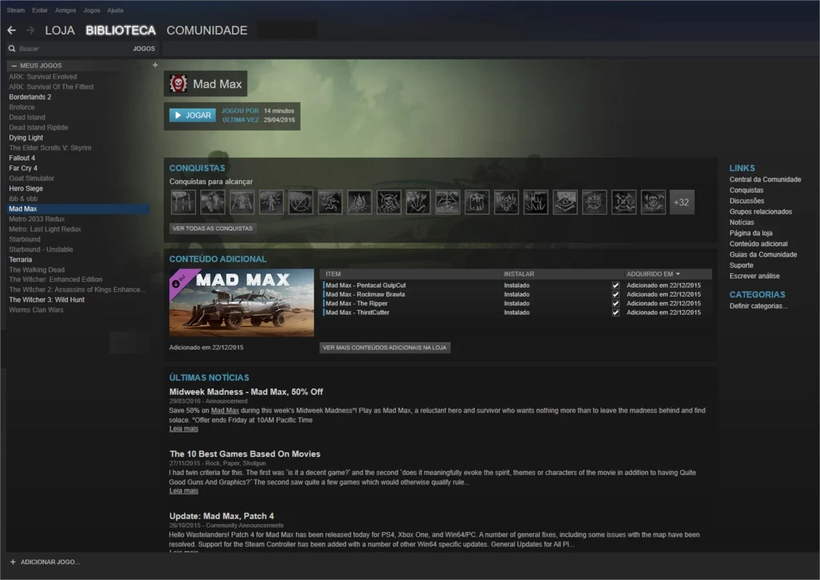Toggle the Pentacal GulpCut installed checkbox
The height and width of the screenshot is (580, 820).
click(x=616, y=285)
